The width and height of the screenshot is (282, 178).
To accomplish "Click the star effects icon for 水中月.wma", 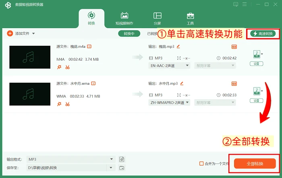I will coord(59,104).
